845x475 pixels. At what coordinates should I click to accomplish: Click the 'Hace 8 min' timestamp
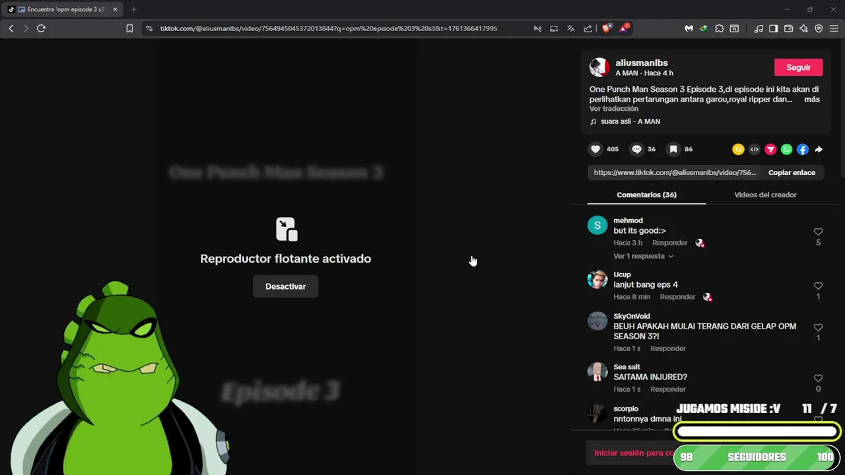[632, 297]
